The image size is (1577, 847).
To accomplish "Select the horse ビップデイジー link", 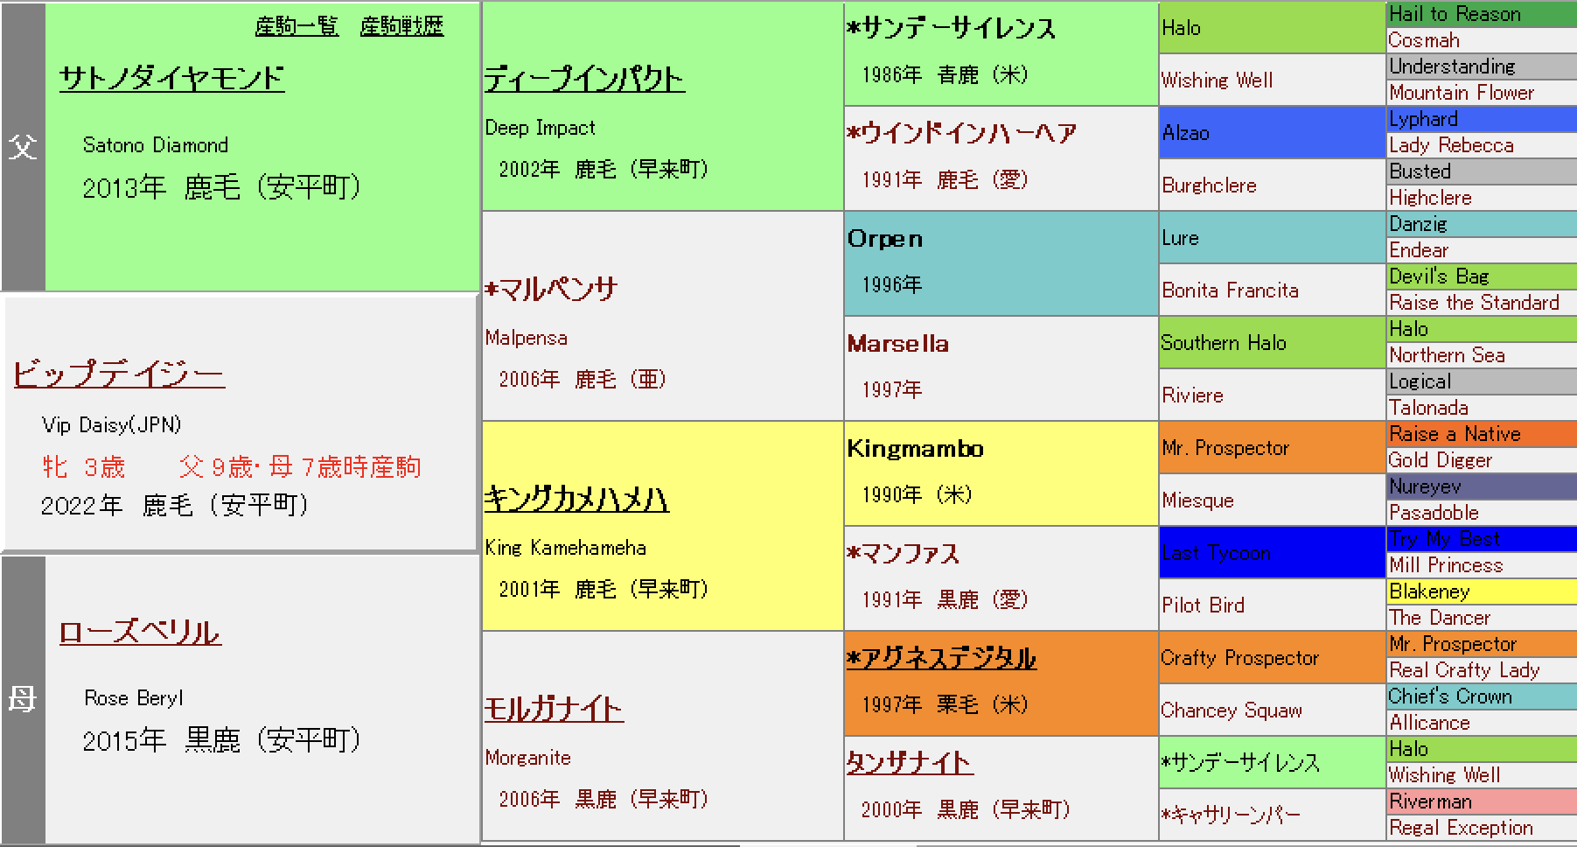I will [x=119, y=374].
